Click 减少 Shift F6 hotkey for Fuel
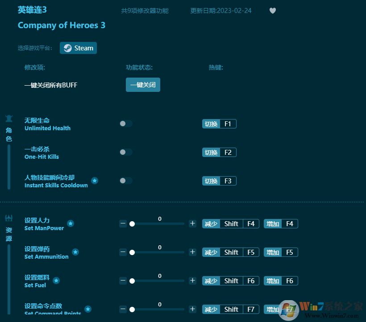 click(x=231, y=281)
